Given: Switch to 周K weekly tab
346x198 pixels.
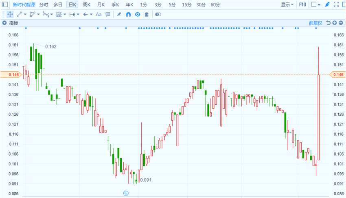Looking at the screenshot, I should point(86,4).
